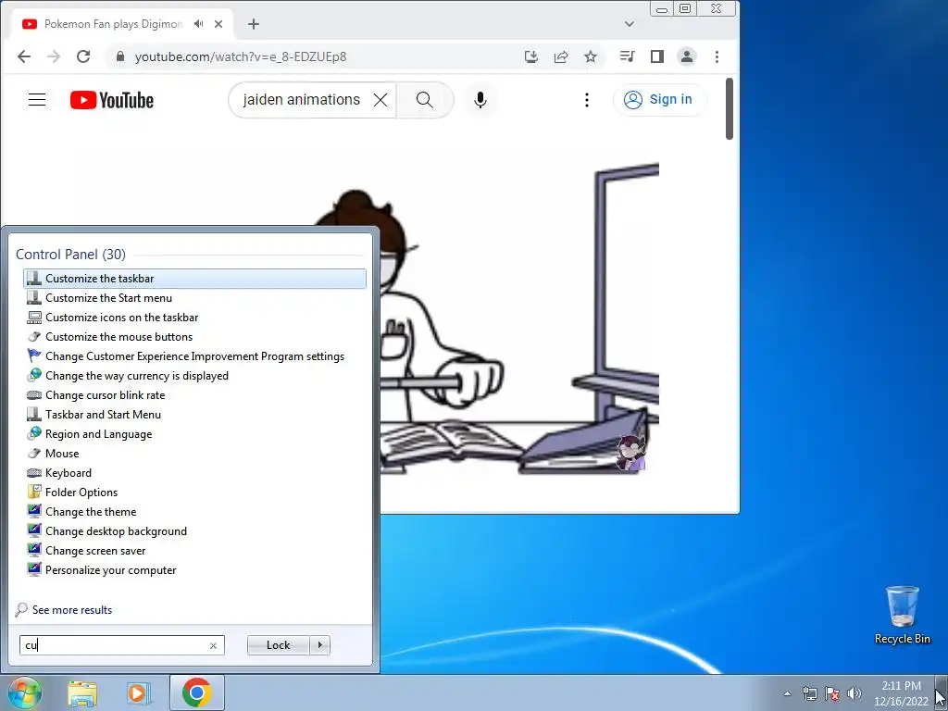Bookmark this tab with star icon
Screen dimensions: 948x711
pos(591,56)
